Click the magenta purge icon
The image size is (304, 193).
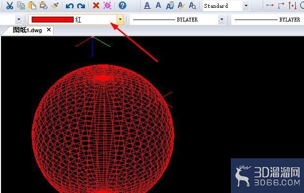pyautogui.click(x=107, y=5)
